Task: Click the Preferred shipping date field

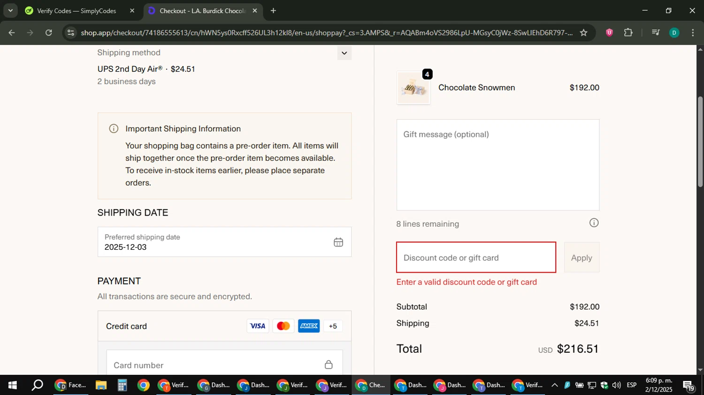Action: click(224, 242)
